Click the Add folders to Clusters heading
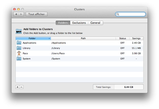Screen dimensions: 159x109 [38, 29]
